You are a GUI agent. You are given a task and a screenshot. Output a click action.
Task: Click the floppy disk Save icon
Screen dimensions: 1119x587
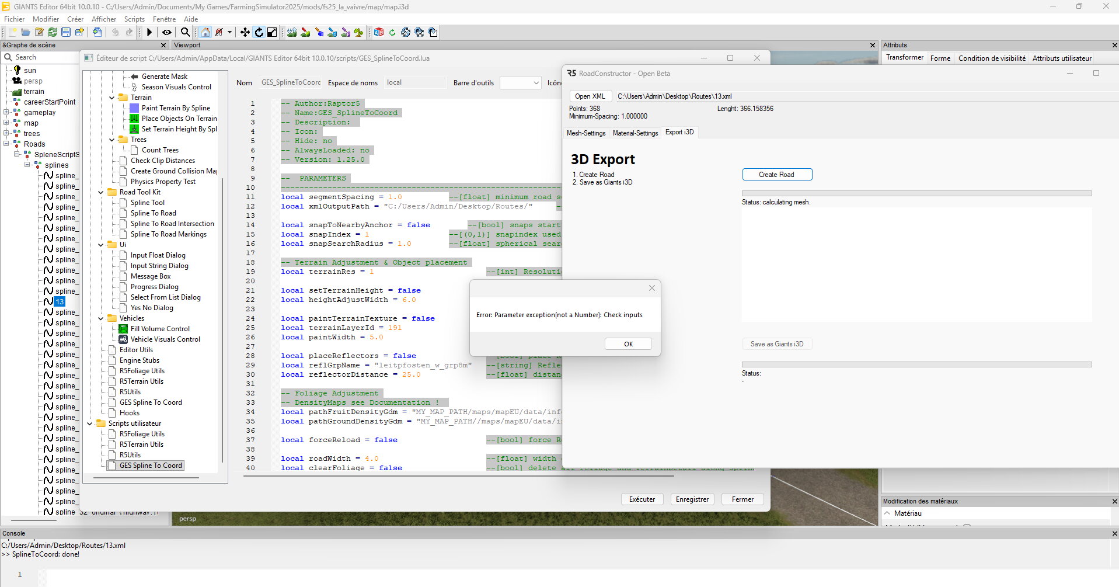[x=66, y=32]
